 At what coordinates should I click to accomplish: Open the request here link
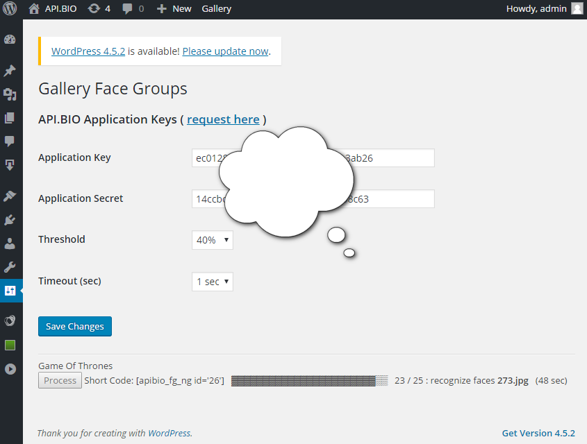pyautogui.click(x=223, y=119)
